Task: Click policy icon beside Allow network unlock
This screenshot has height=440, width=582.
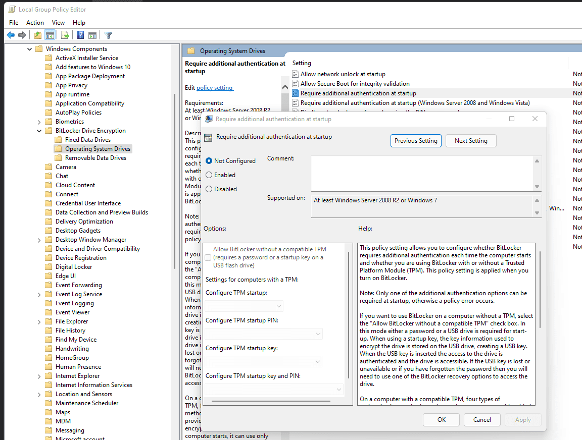Action: 296,74
